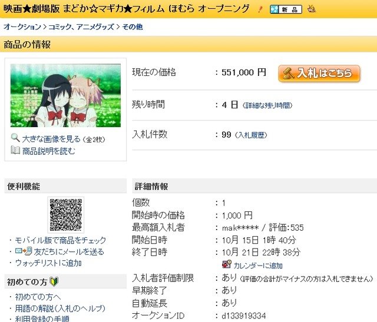
Task: Click start time 10月 15日 1時 40分
Action: 259,240
